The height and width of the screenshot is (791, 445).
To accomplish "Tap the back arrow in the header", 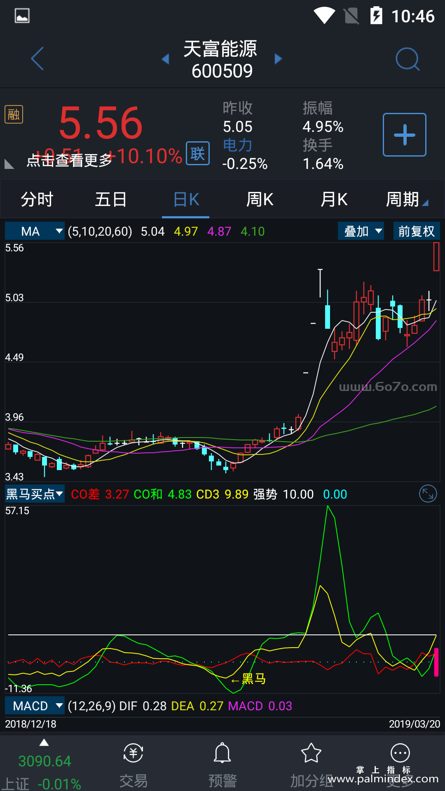I will [37, 59].
